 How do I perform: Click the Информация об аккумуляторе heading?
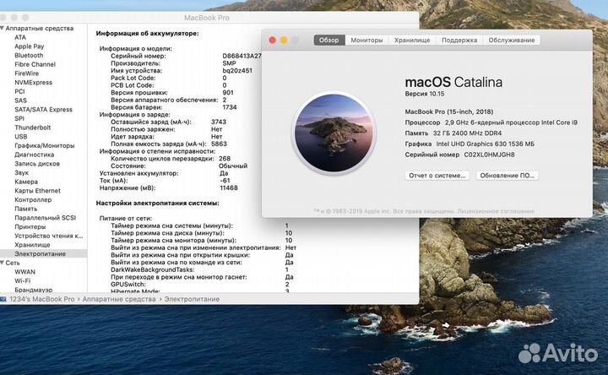[147, 33]
